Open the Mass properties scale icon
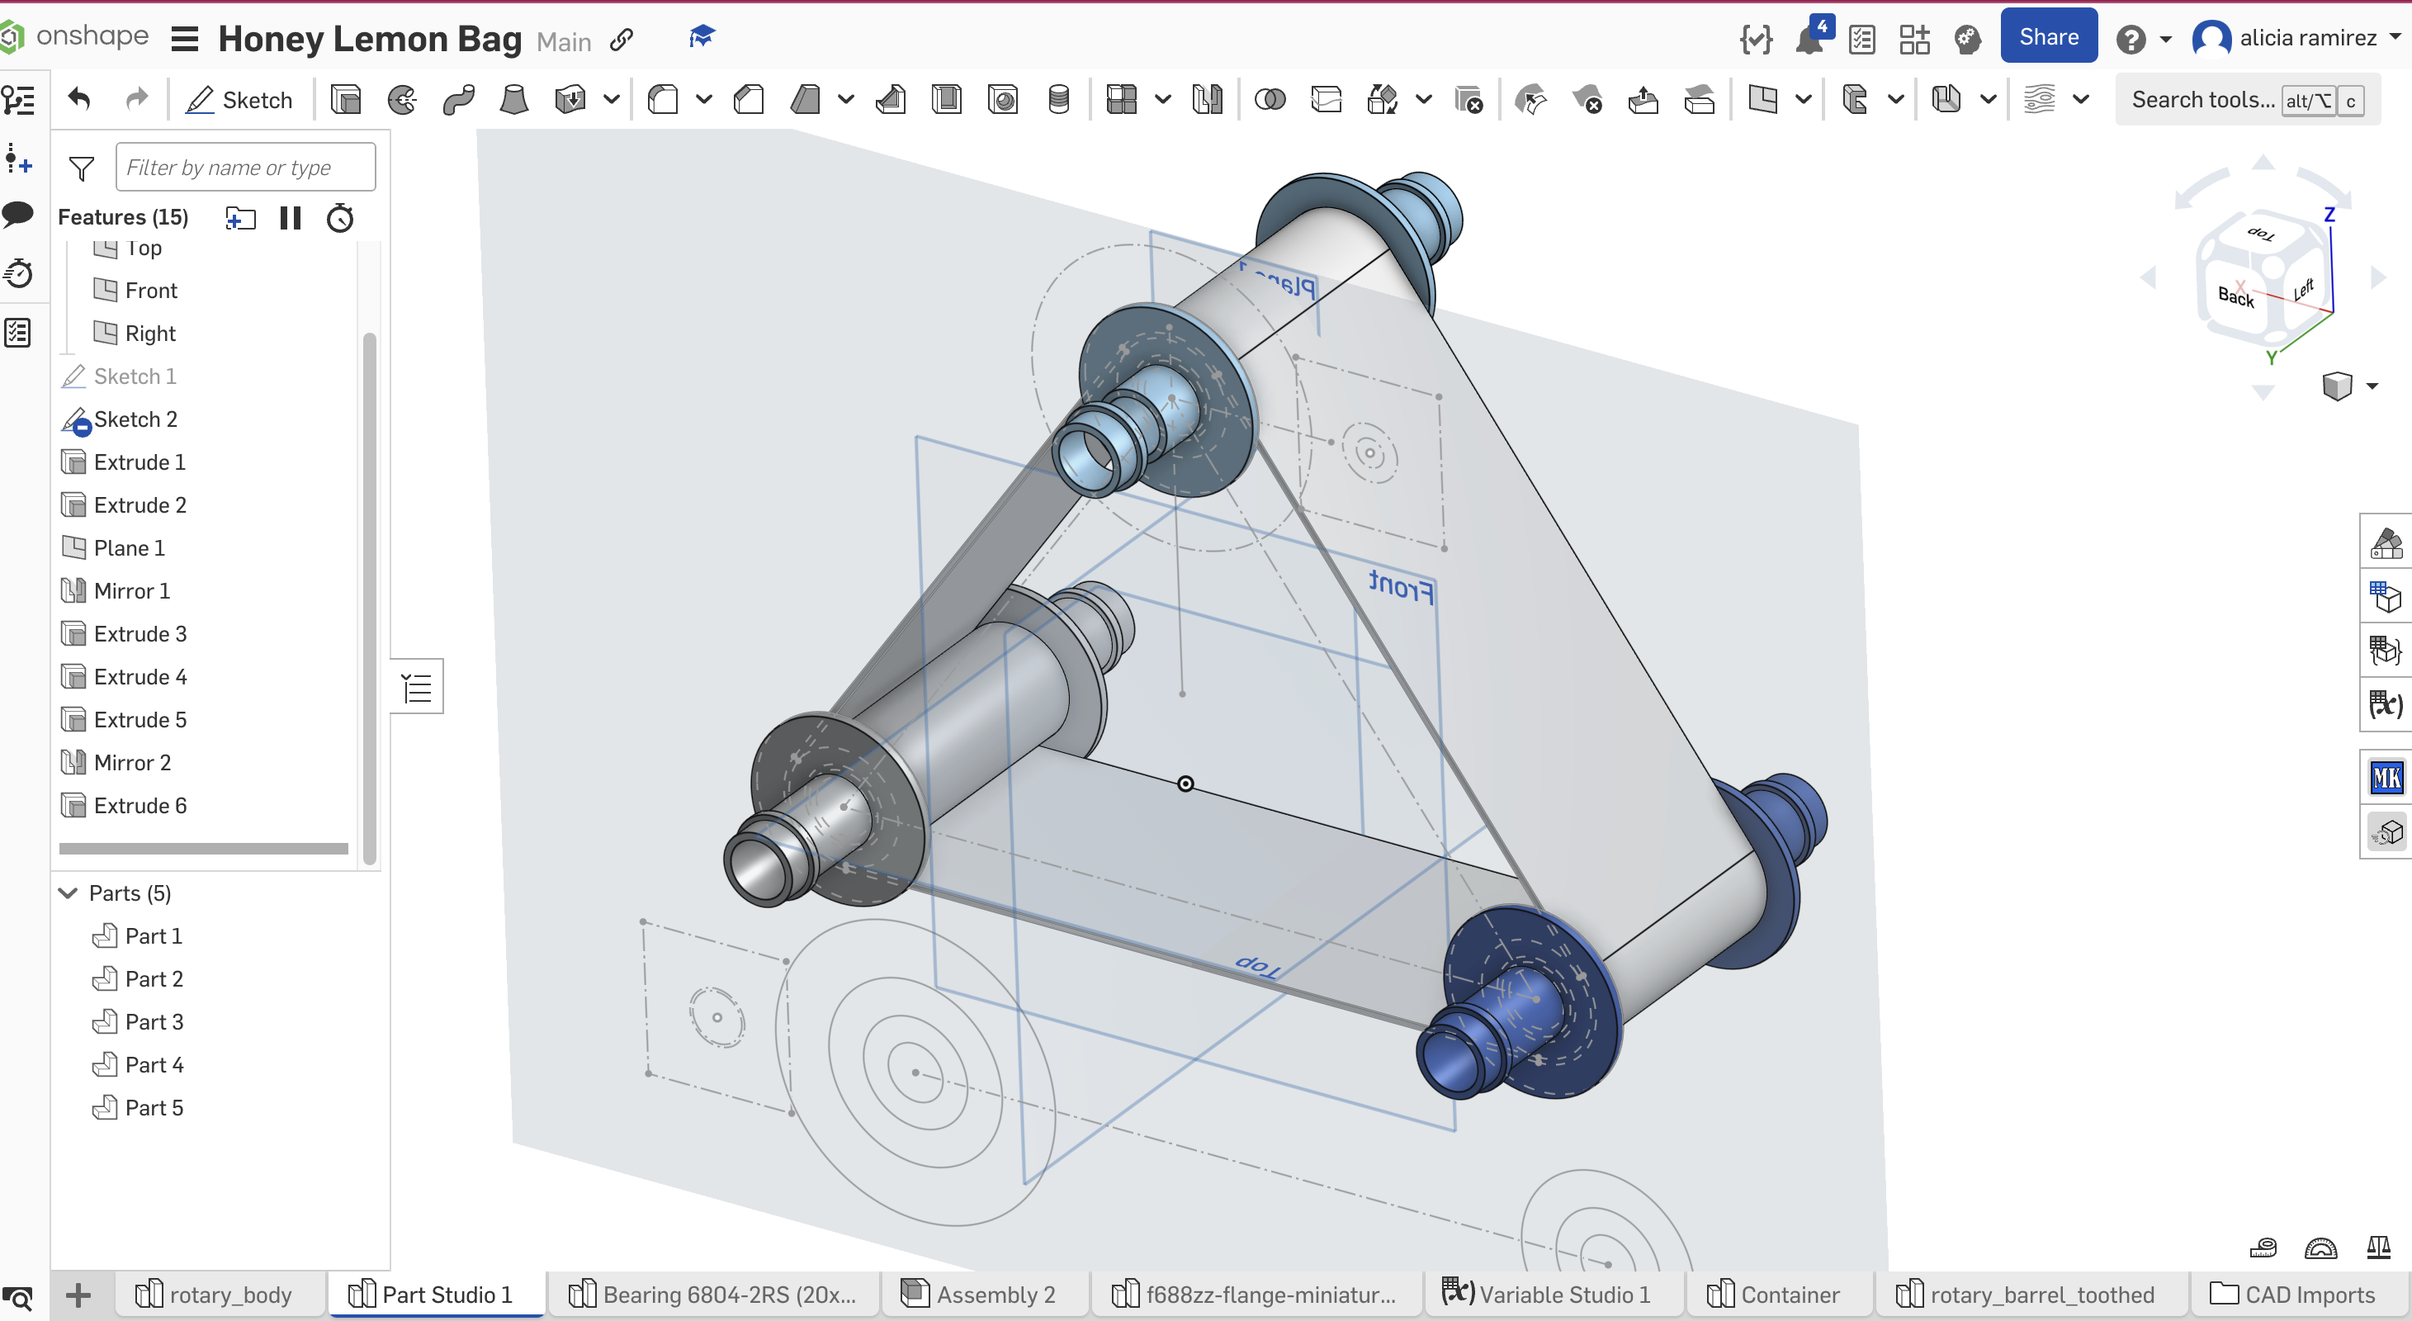This screenshot has width=2412, height=1321. pyautogui.click(x=2378, y=1247)
